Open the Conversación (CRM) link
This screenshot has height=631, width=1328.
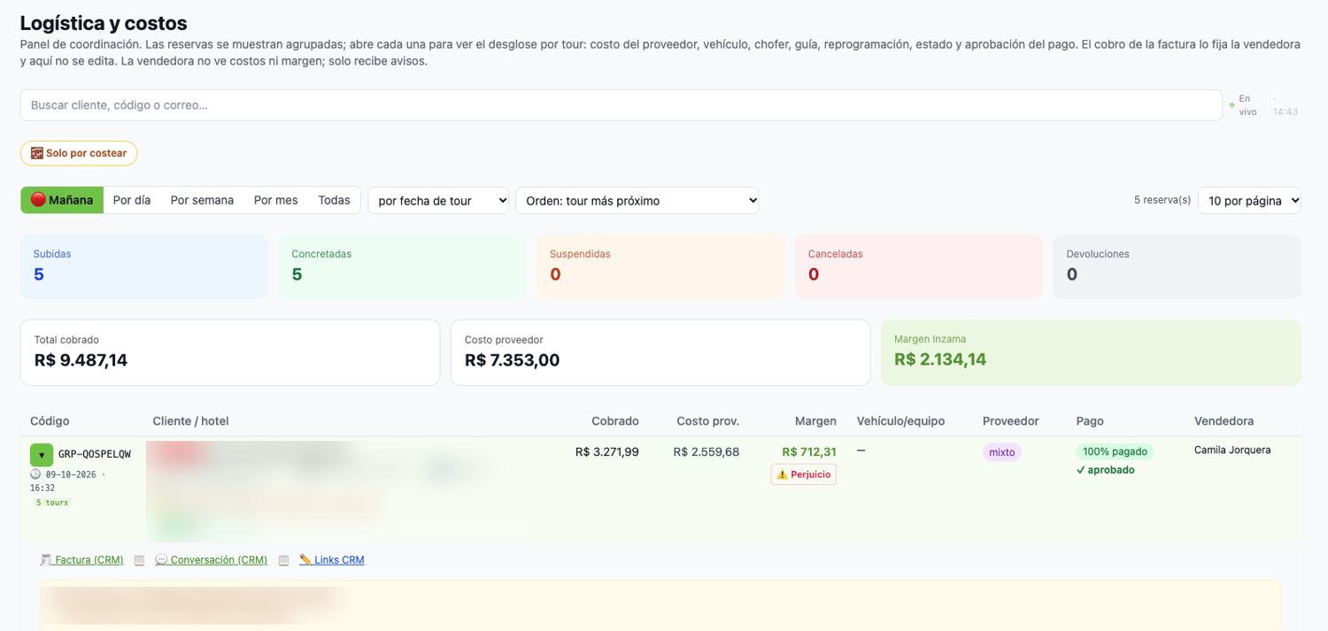tap(211, 560)
